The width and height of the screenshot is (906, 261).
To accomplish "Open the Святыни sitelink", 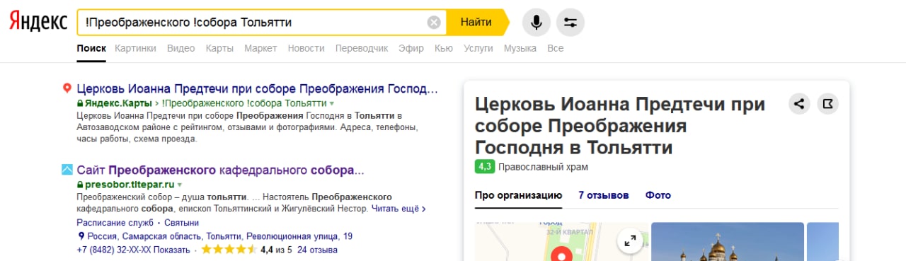I will click(x=181, y=223).
